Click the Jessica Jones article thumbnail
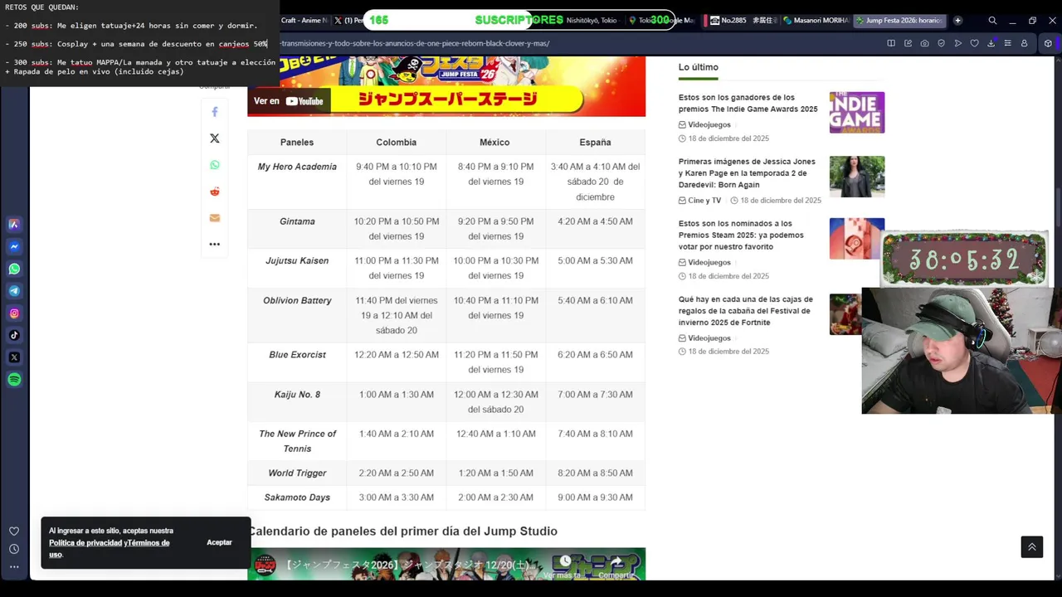Image resolution: width=1062 pixels, height=597 pixels. tap(857, 177)
